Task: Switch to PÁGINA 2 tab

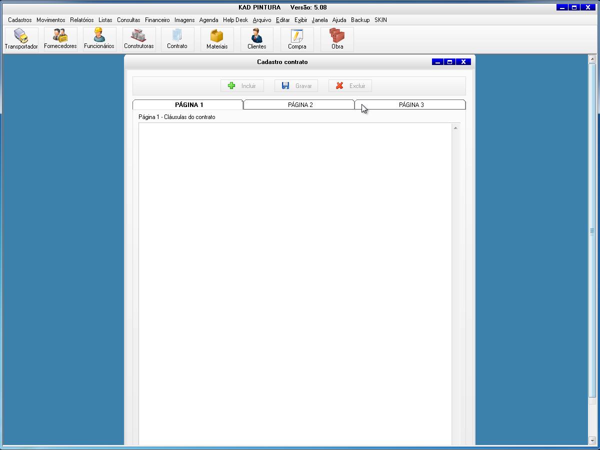Action: 300,105
